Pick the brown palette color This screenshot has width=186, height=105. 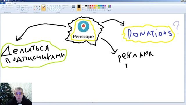(90, 8)
